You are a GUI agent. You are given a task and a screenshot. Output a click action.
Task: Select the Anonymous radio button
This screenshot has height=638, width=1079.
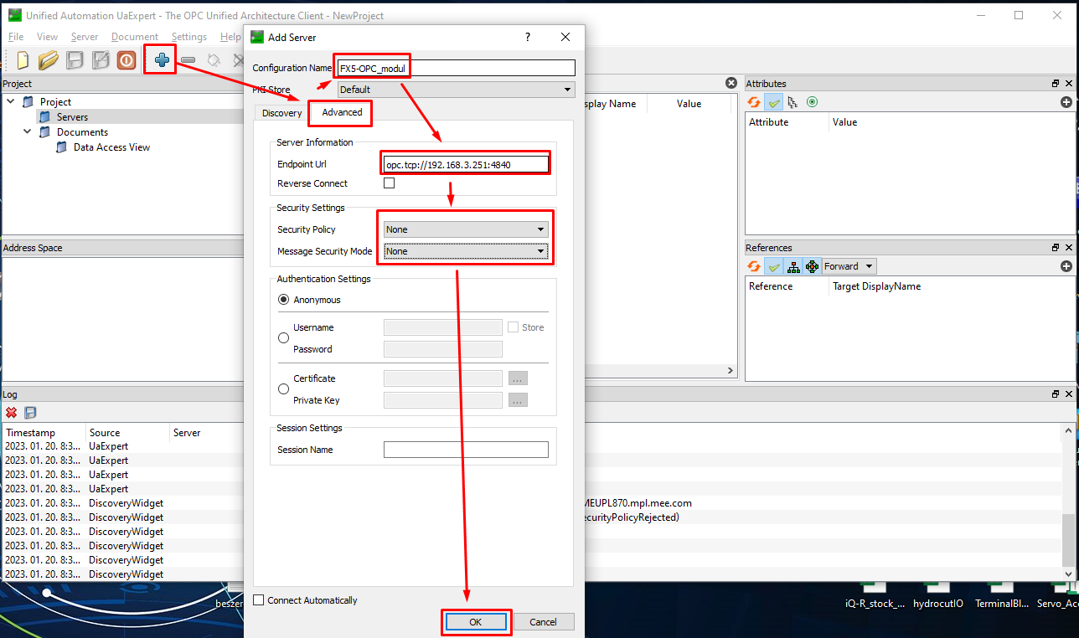pos(283,300)
